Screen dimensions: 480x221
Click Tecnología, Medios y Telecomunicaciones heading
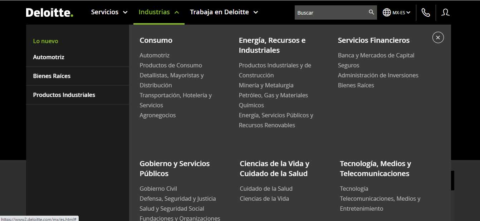[375, 169]
